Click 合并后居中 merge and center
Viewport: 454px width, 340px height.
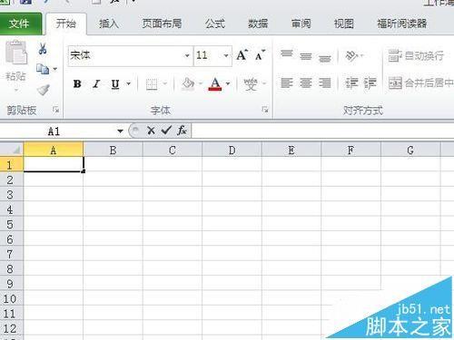pos(421,83)
